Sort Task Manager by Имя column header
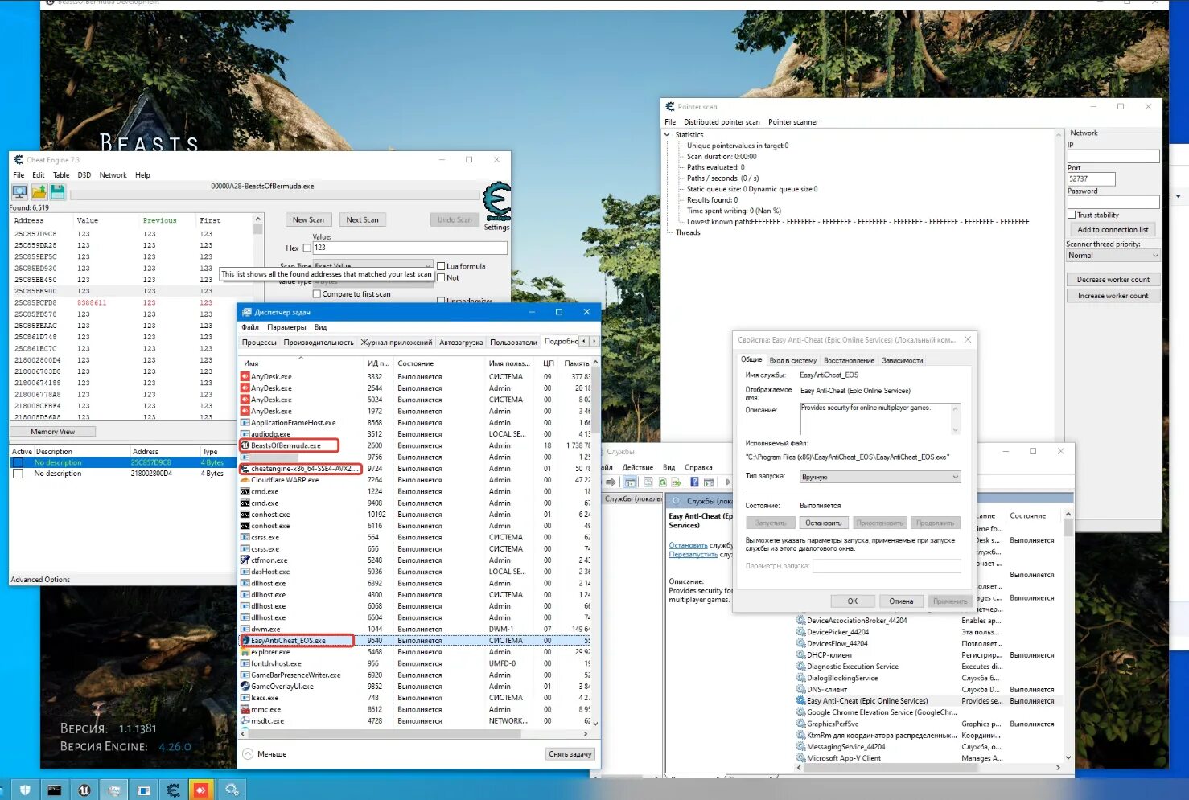The image size is (1189, 800). pos(301,363)
